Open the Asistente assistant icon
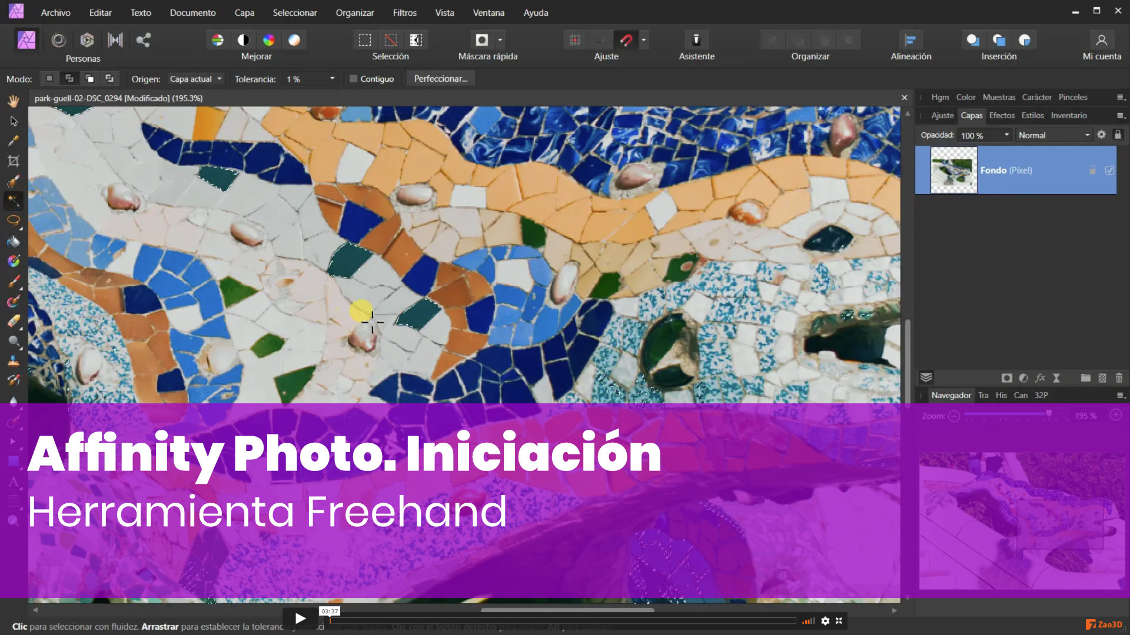Image resolution: width=1130 pixels, height=635 pixels. click(696, 40)
